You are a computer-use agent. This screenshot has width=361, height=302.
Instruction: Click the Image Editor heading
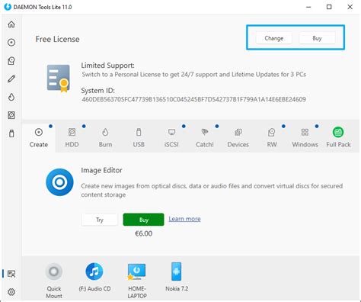(101, 170)
